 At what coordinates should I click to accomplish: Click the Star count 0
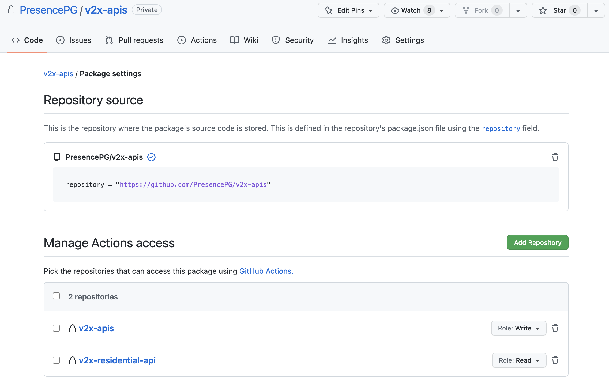pos(575,10)
